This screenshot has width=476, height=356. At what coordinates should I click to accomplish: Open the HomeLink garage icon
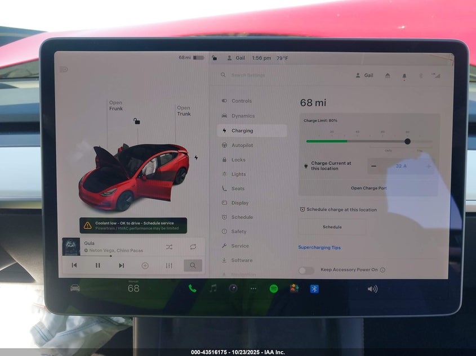[x=388, y=75]
